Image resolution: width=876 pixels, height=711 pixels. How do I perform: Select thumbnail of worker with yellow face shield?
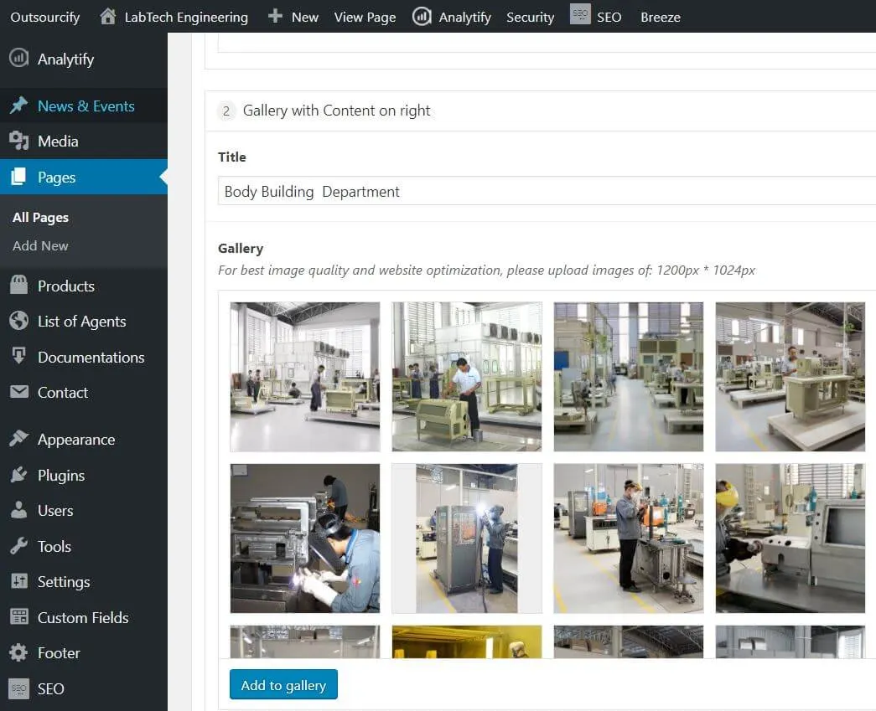(x=790, y=538)
